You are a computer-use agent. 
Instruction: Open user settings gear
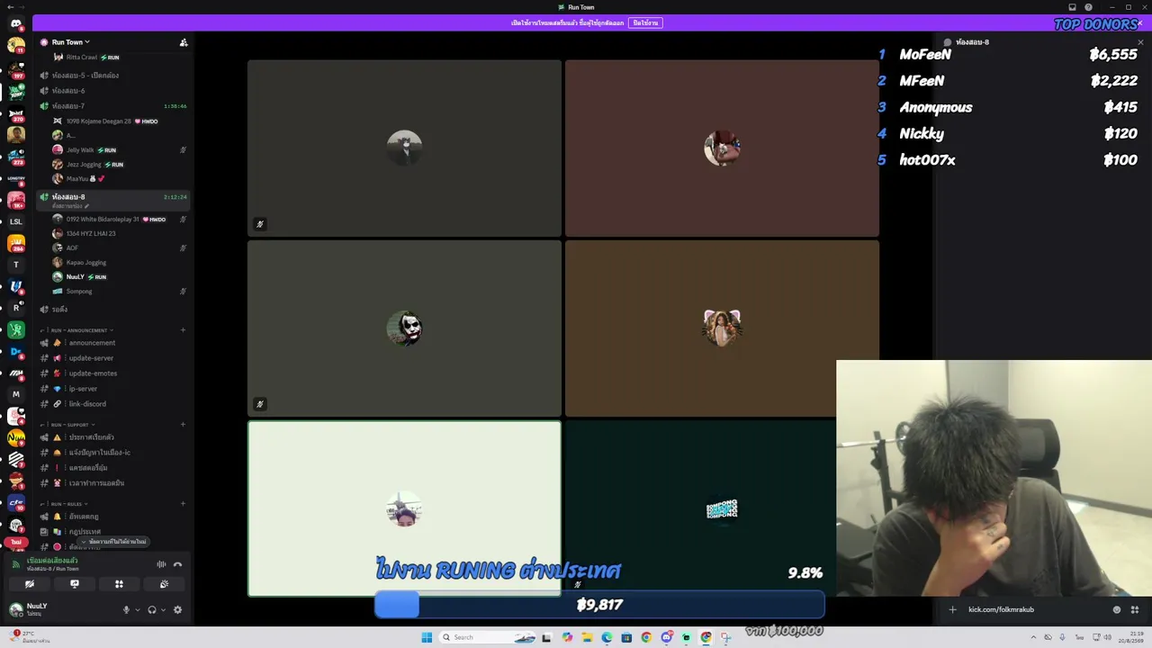click(x=177, y=609)
